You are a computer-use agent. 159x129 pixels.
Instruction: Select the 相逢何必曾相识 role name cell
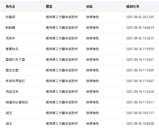[17, 102]
